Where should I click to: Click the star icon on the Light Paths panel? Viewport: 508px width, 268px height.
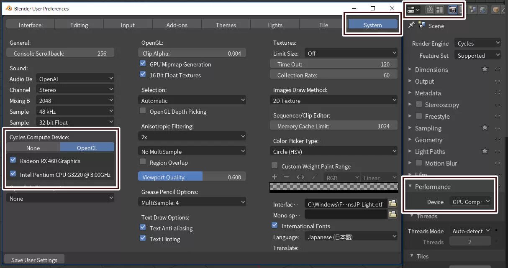pos(485,151)
